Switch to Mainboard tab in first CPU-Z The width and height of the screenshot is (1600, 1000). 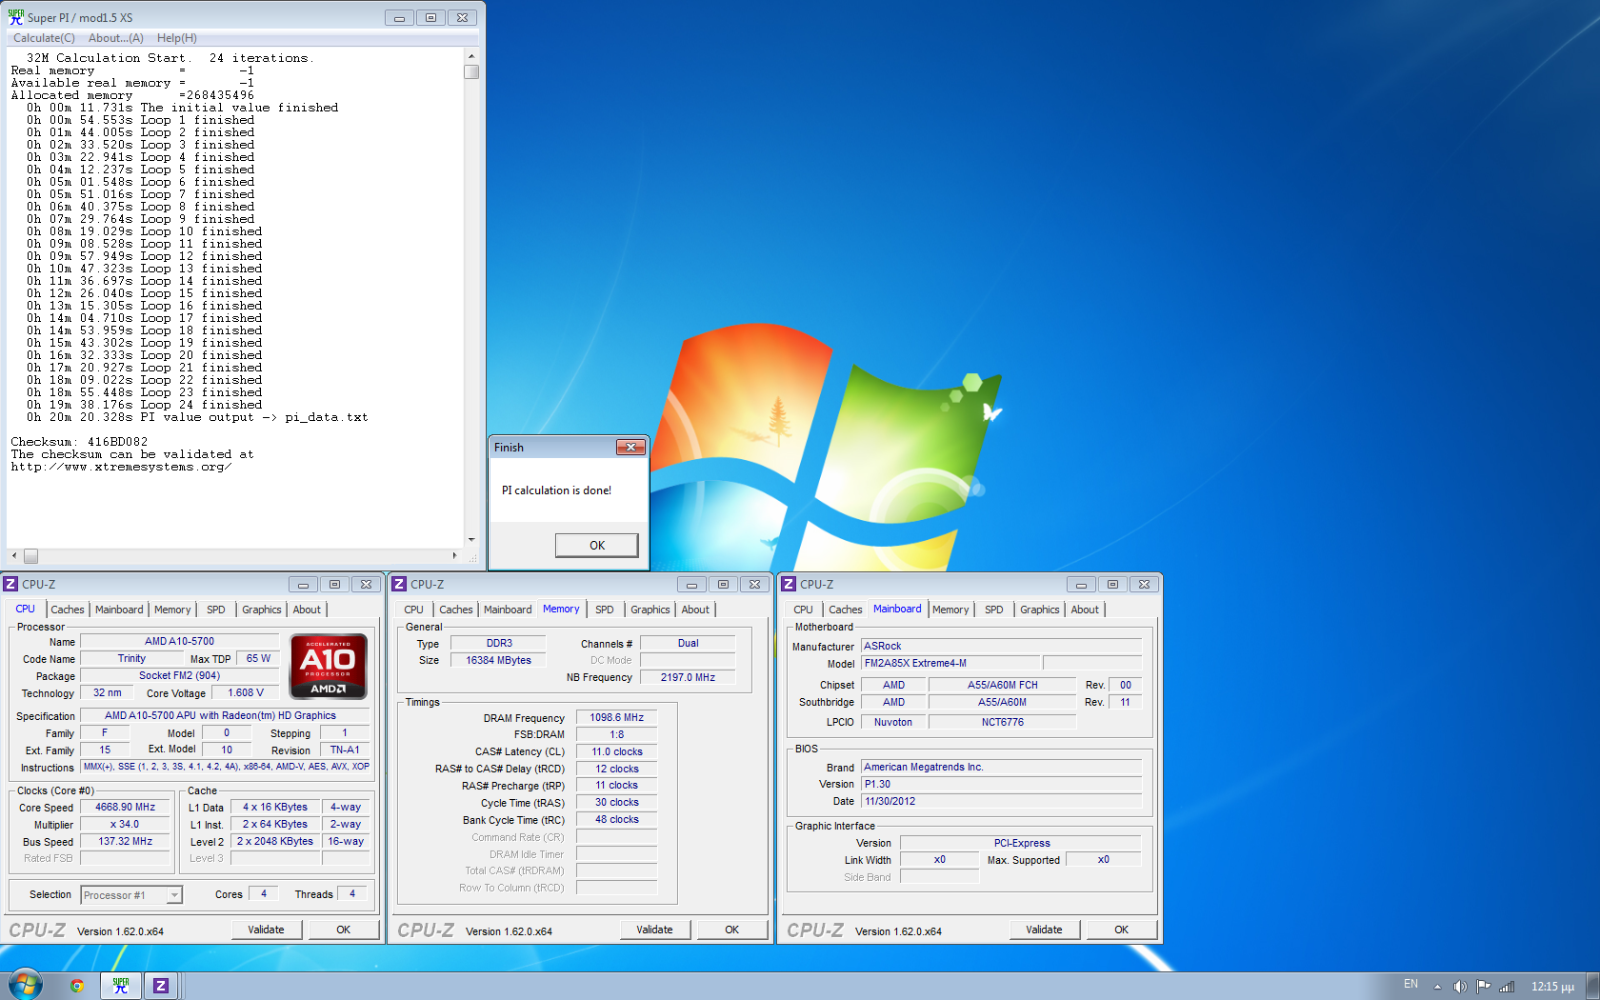(x=119, y=610)
